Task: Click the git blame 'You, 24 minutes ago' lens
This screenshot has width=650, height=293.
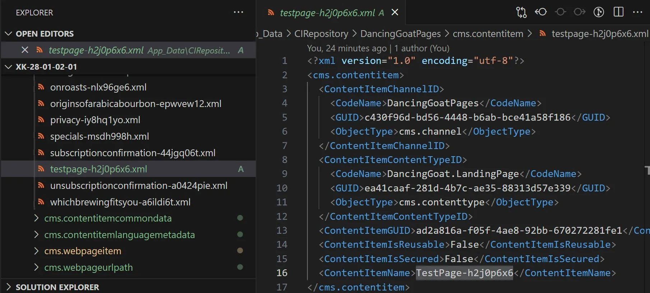Action: 347,48
